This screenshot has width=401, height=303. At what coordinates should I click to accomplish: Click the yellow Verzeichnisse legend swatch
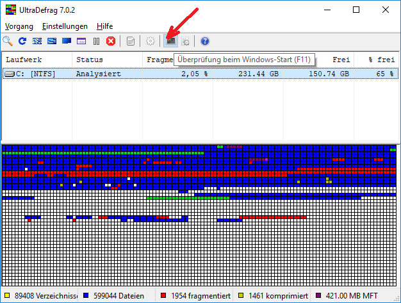click(7, 295)
